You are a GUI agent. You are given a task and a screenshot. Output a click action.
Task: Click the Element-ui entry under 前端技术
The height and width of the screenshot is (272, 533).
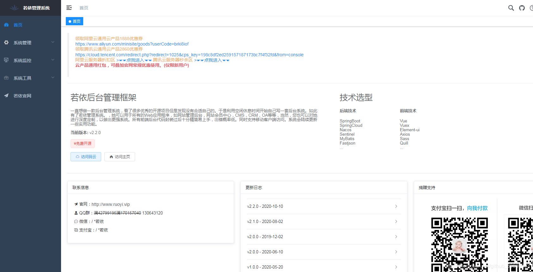pos(410,130)
